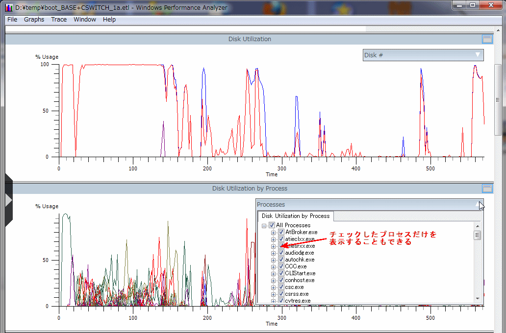Click the Disk Utilization by Process window icon

[x=487, y=189]
